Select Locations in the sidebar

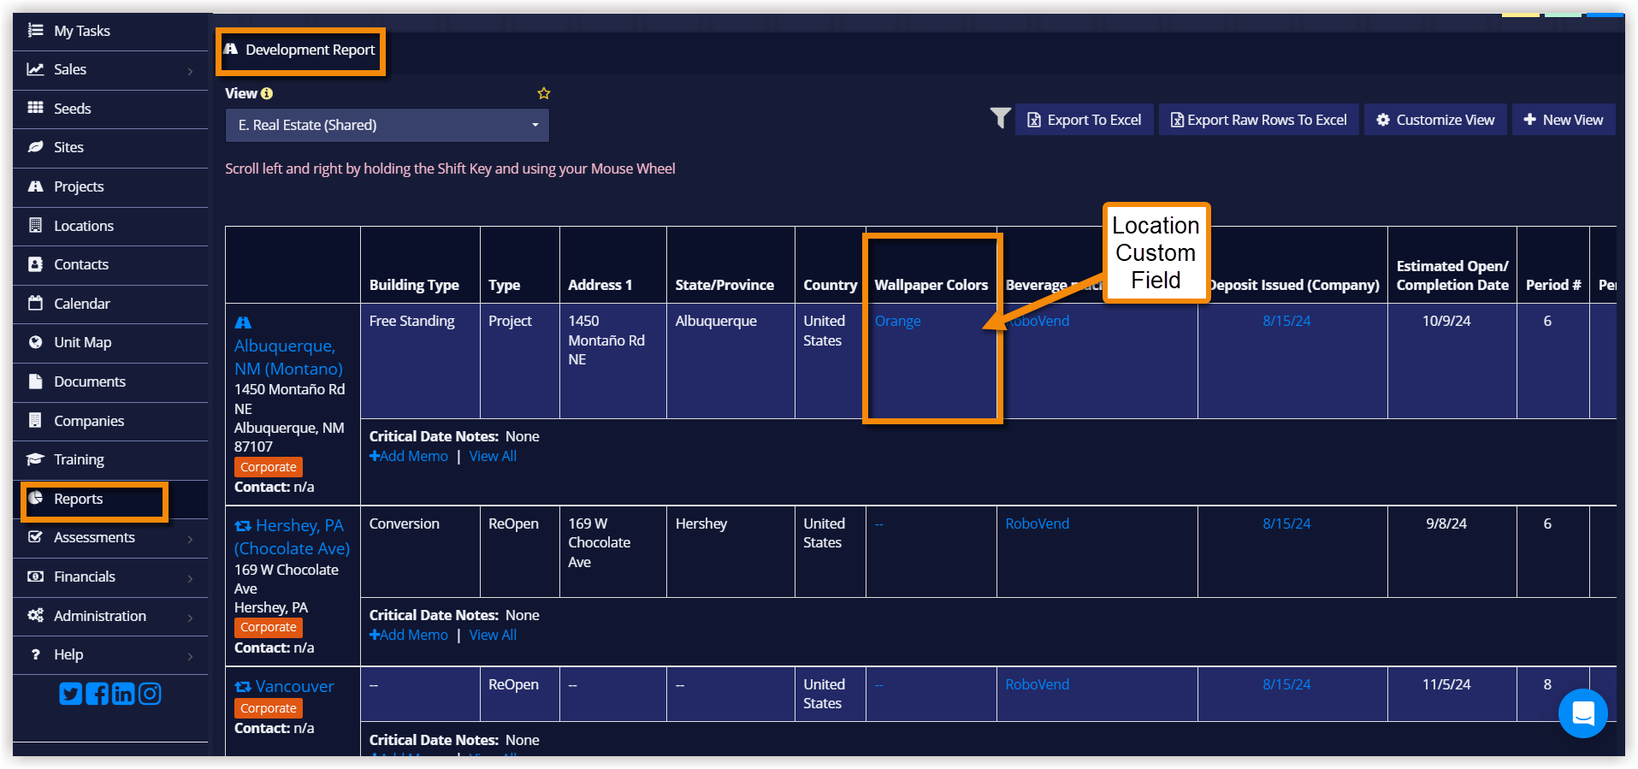point(83,226)
